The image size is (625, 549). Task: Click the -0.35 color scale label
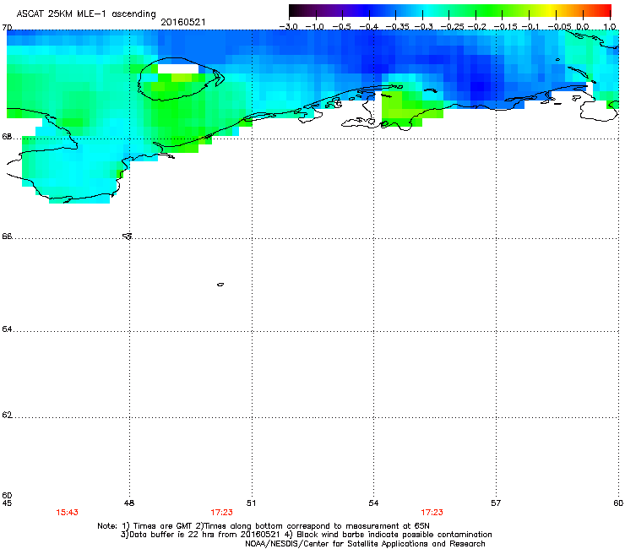point(397,27)
